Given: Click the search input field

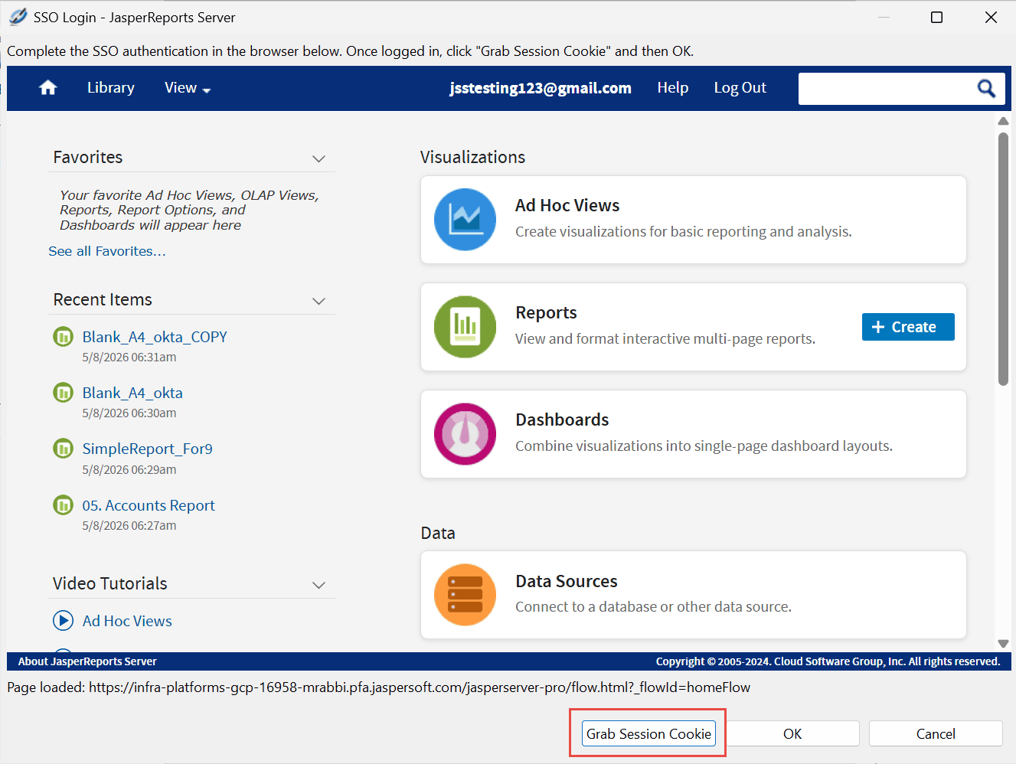Looking at the screenshot, I should point(885,89).
